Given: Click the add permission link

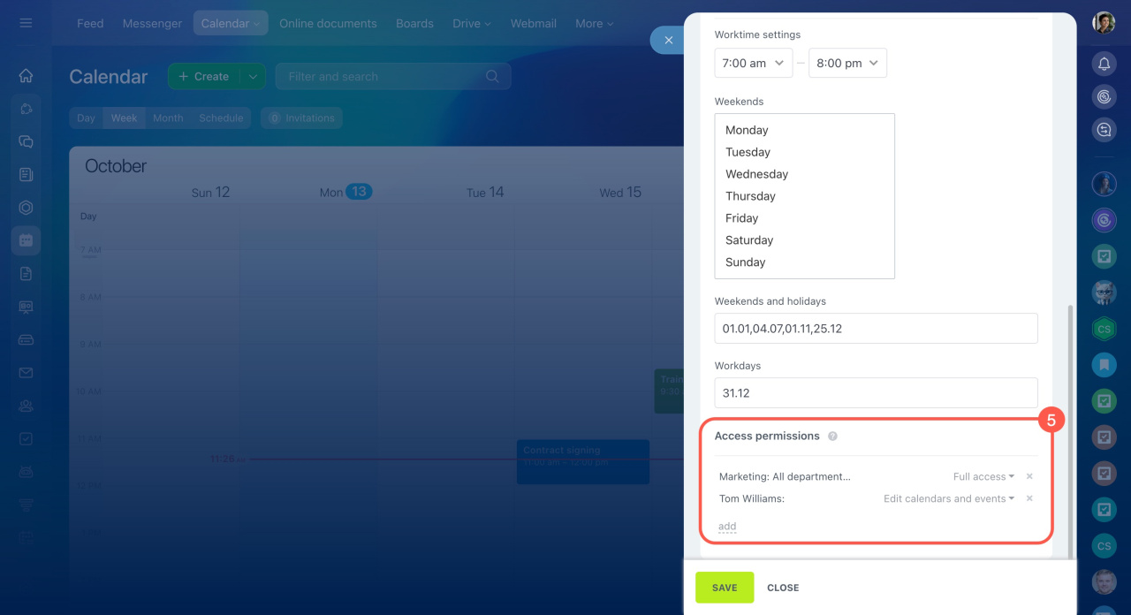Looking at the screenshot, I should click(727, 527).
